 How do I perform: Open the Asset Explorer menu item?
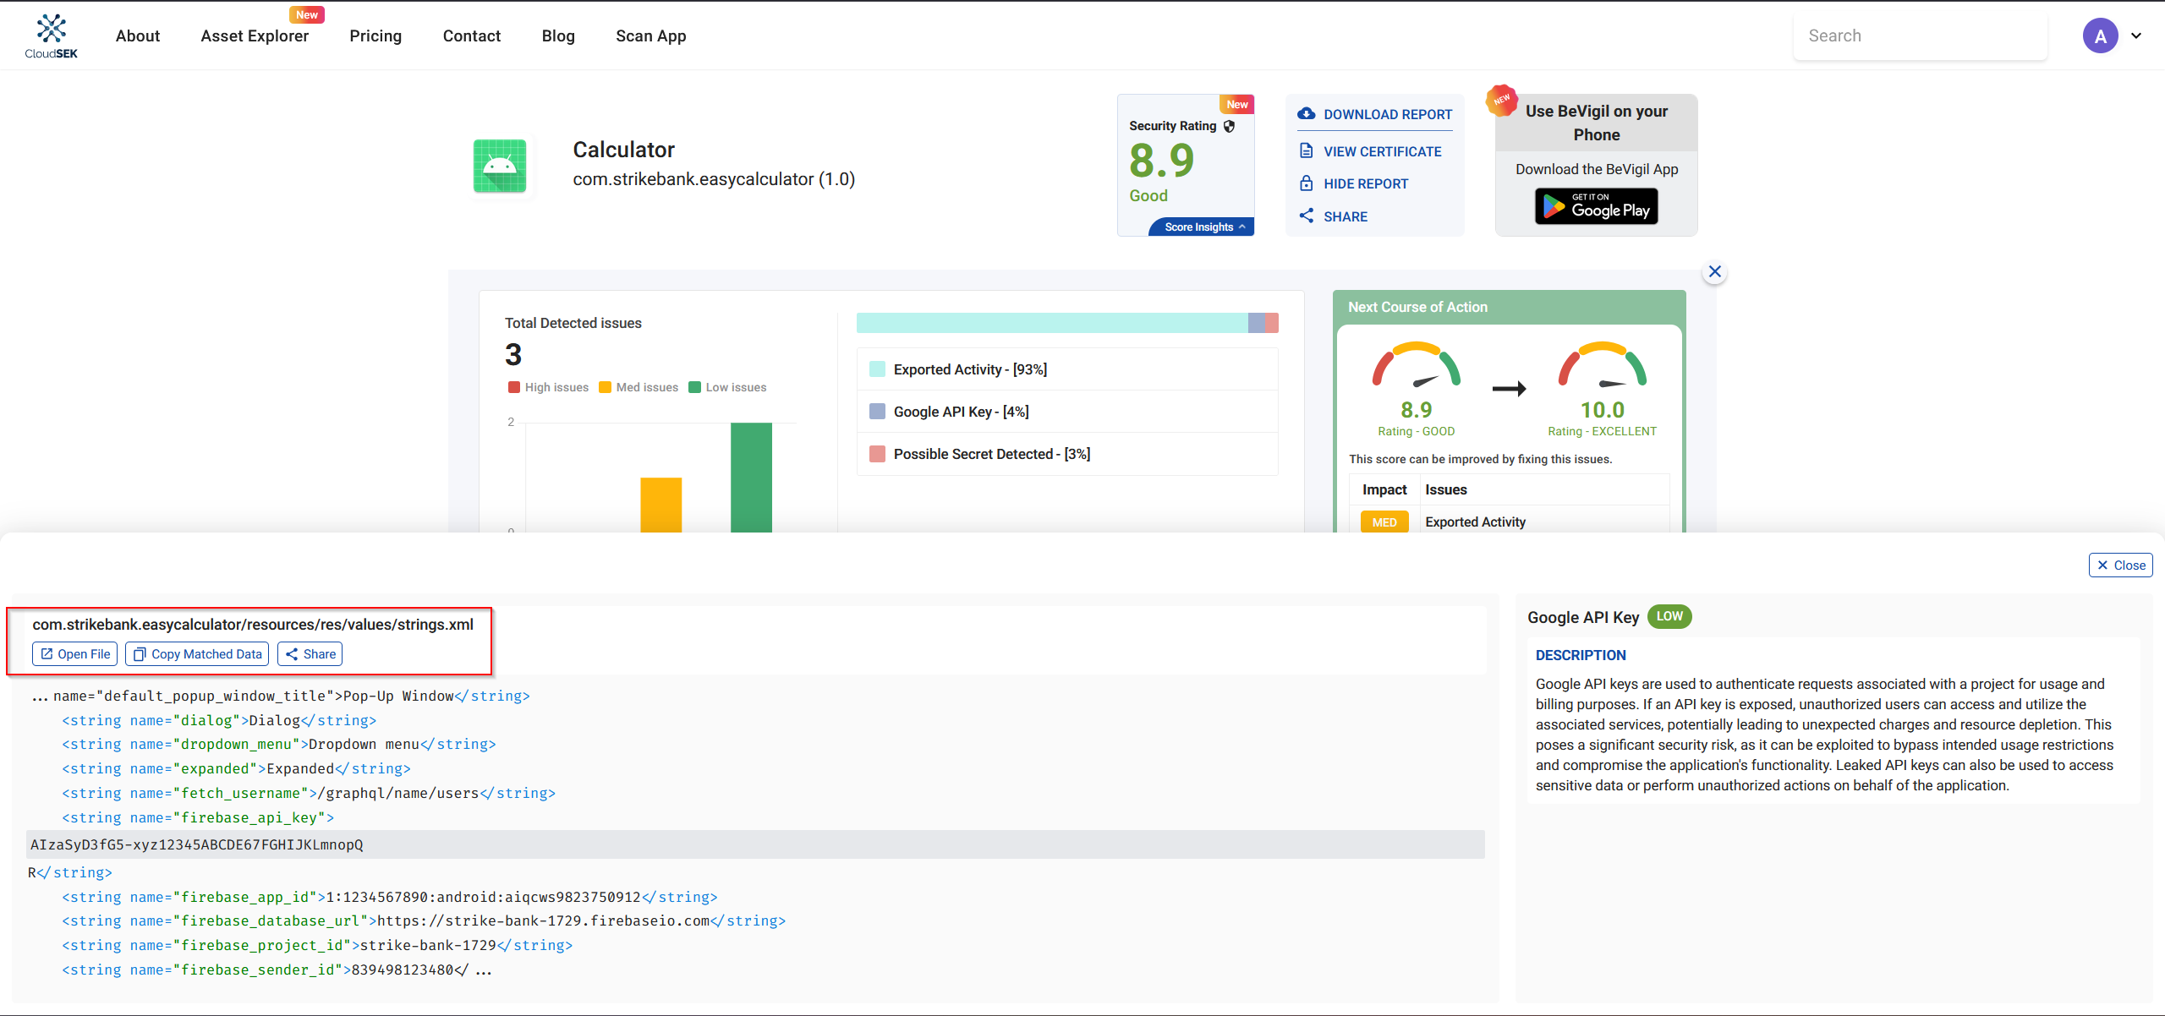click(255, 36)
